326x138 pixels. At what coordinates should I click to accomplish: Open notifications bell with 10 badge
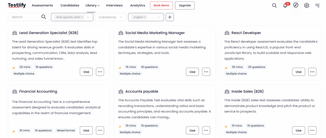click(x=286, y=5)
